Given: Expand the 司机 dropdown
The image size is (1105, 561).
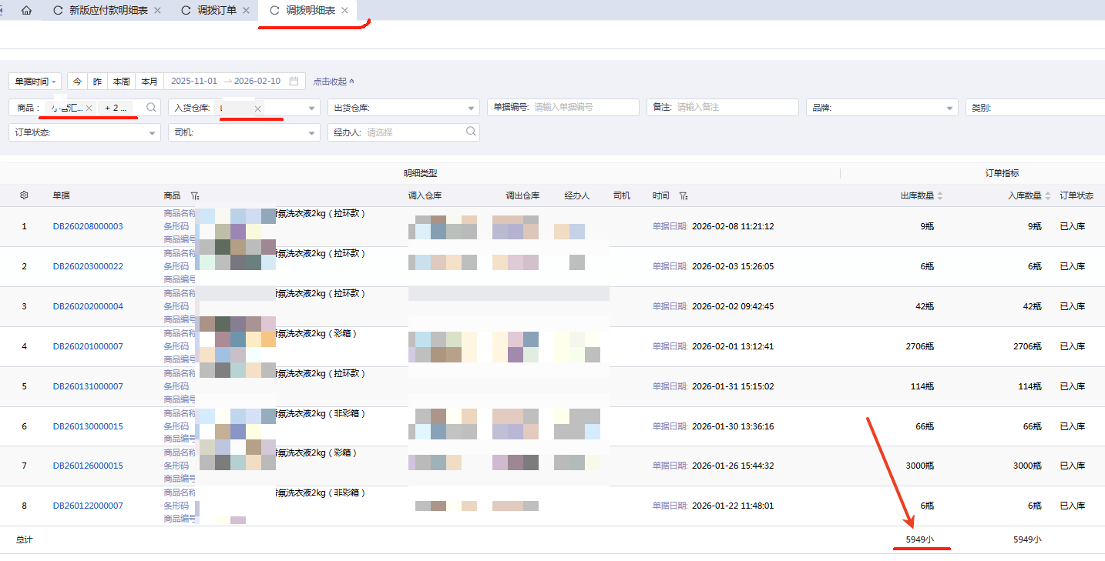Looking at the screenshot, I should click(x=311, y=133).
